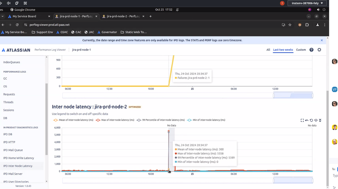Toggle 99 Percentile of inter-node latency legend
This screenshot has width=338, height=189.
pos(161,120)
